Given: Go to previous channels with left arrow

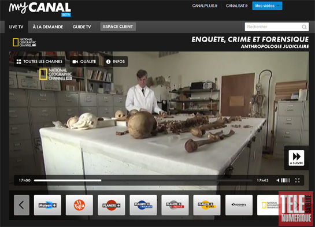Looking at the screenshot, I should pos(21,205).
